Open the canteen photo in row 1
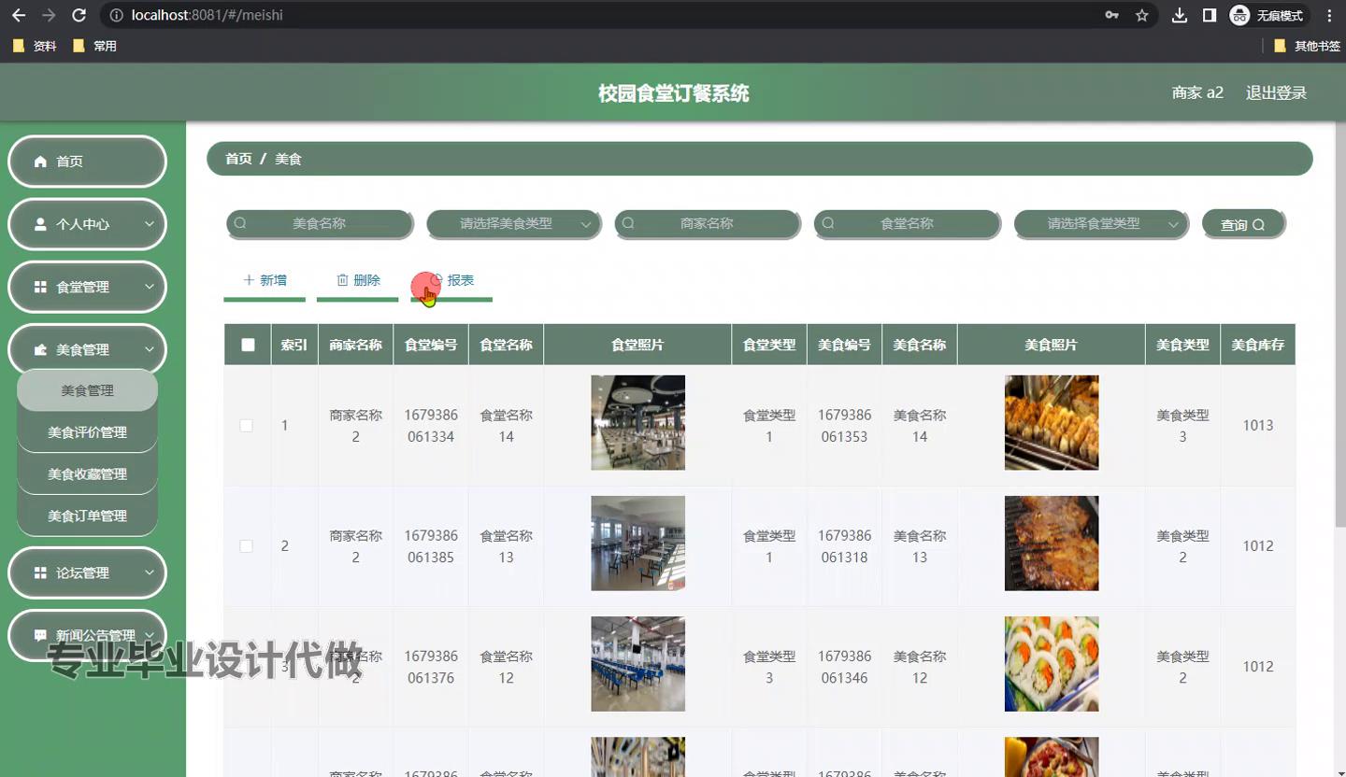This screenshot has height=777, width=1346. pos(637,422)
